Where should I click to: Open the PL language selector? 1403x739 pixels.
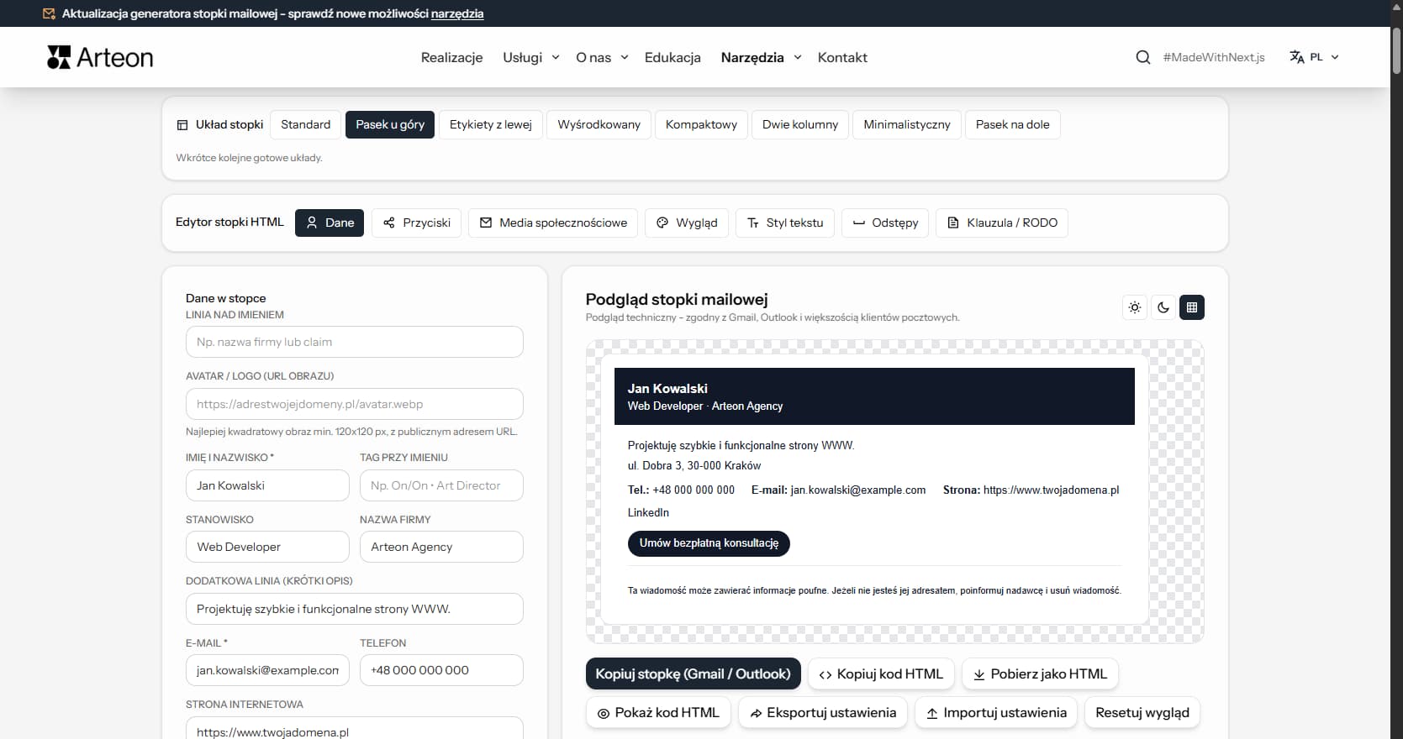pyautogui.click(x=1314, y=57)
